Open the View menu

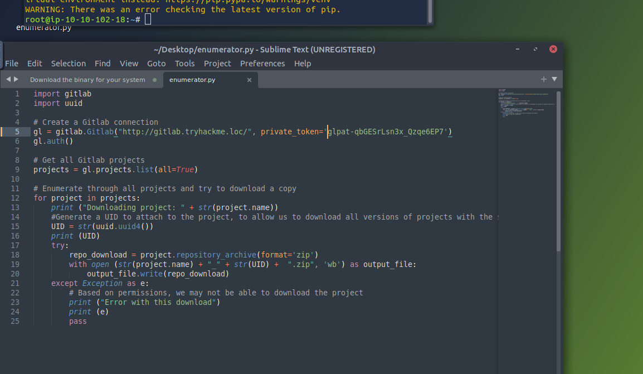point(129,64)
